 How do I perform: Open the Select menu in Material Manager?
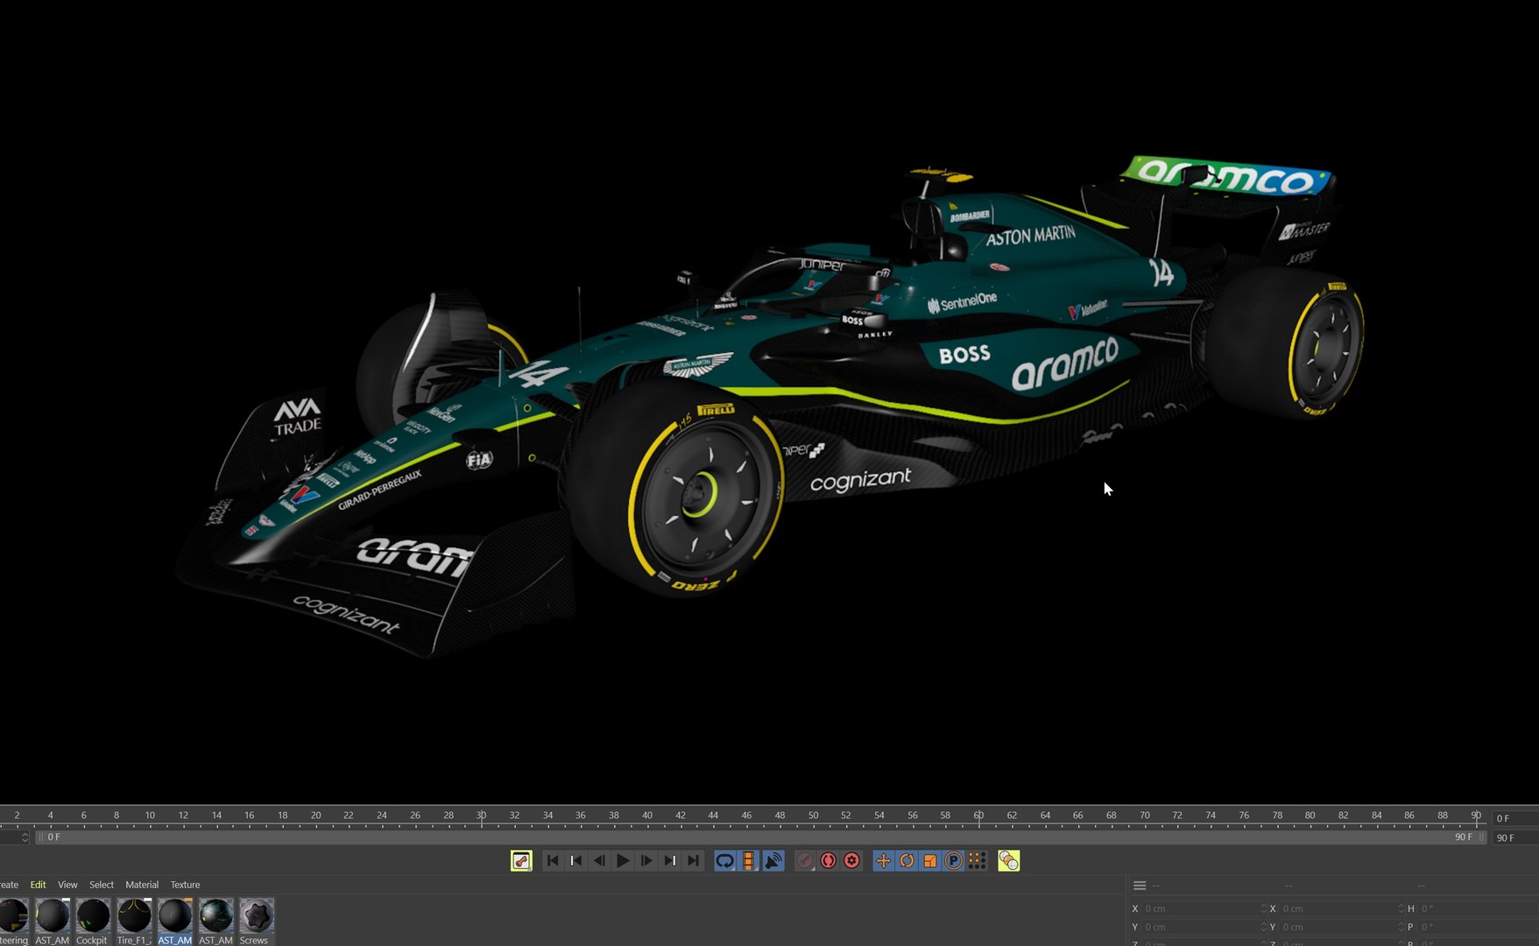[x=102, y=885]
